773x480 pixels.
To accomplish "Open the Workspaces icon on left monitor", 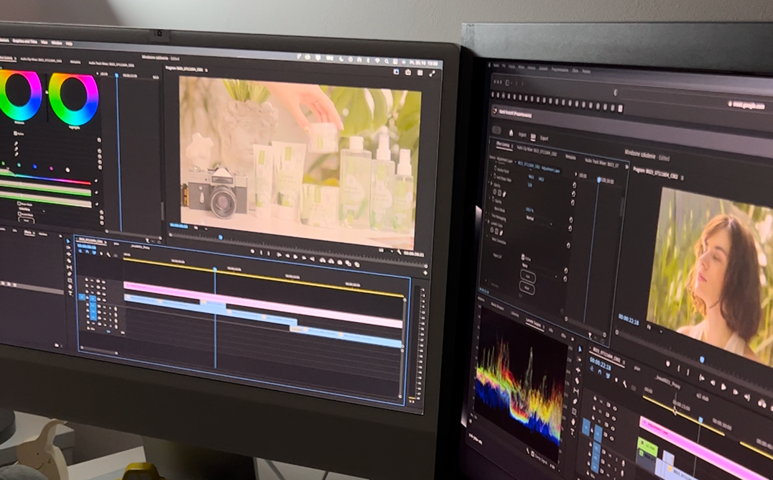I will tap(396, 72).
